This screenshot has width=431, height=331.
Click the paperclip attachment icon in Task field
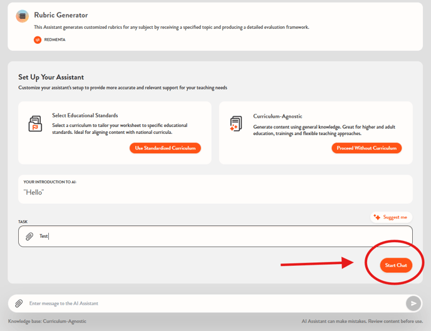click(29, 237)
